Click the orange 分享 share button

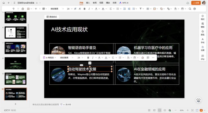[x=196, y=3]
